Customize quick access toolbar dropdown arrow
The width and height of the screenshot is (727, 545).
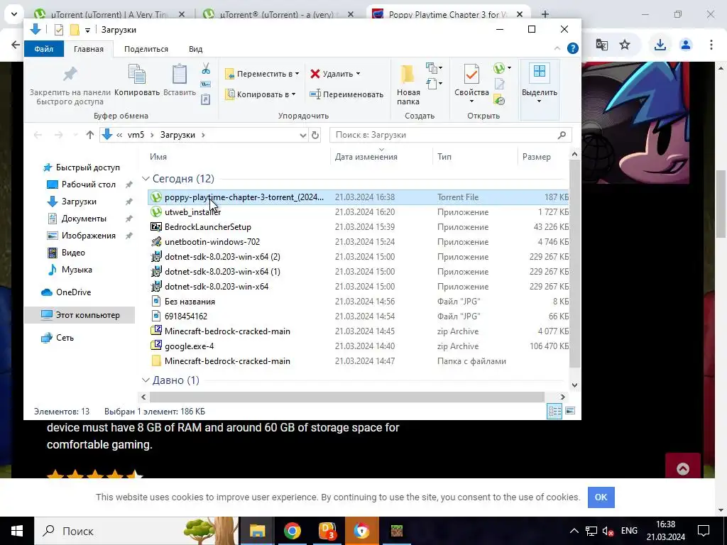pyautogui.click(x=87, y=30)
